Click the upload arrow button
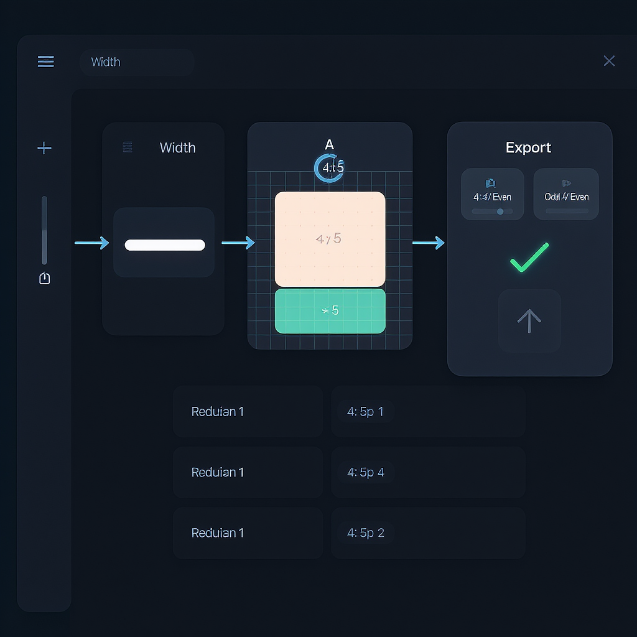 click(x=529, y=321)
